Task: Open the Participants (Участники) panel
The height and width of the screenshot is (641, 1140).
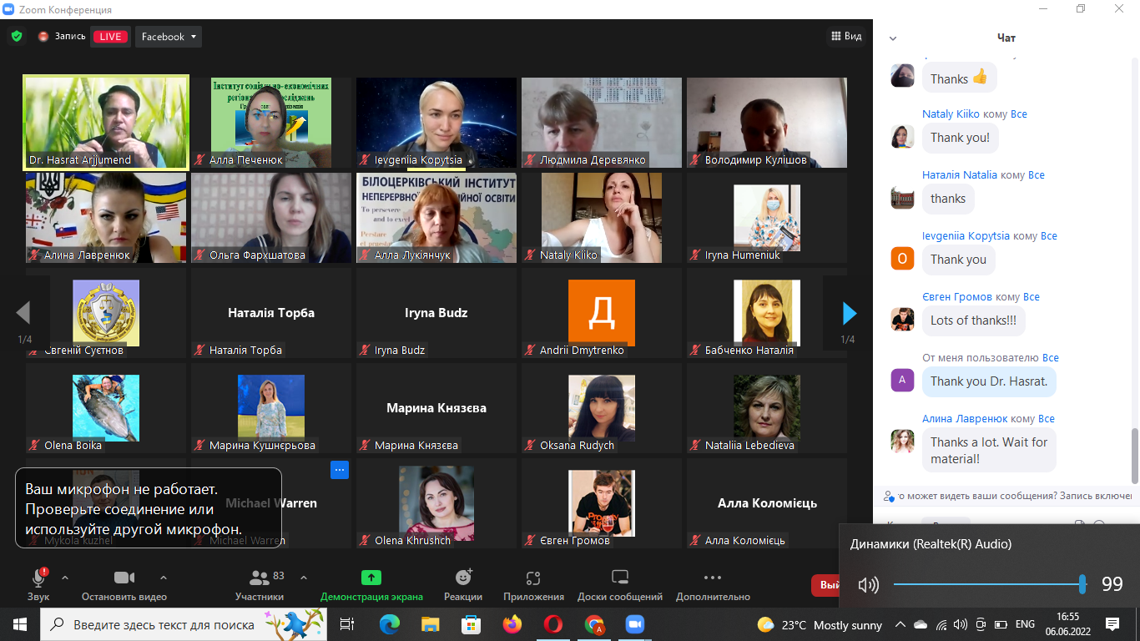Action: click(260, 584)
